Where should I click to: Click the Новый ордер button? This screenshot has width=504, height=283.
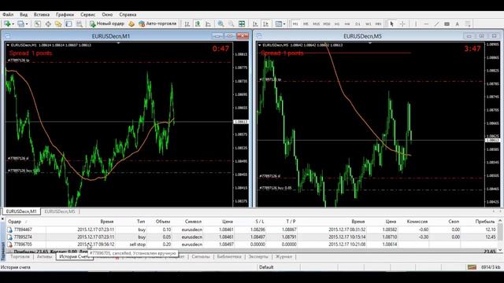[107, 24]
